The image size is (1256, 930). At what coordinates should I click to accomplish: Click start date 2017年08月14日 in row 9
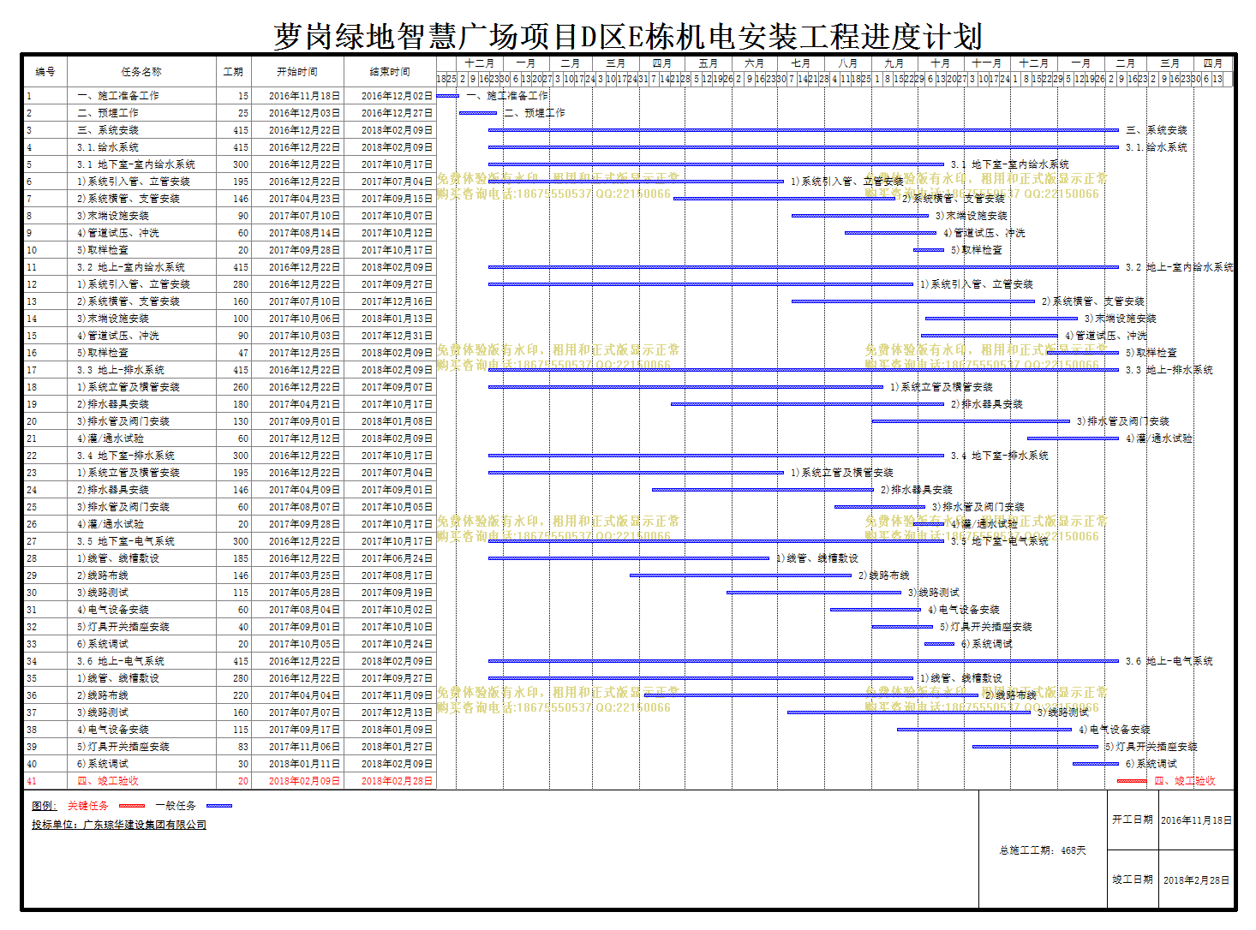304,233
